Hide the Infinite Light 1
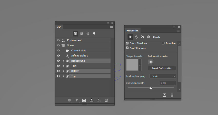This screenshot has width=218, height=115. (58, 55)
